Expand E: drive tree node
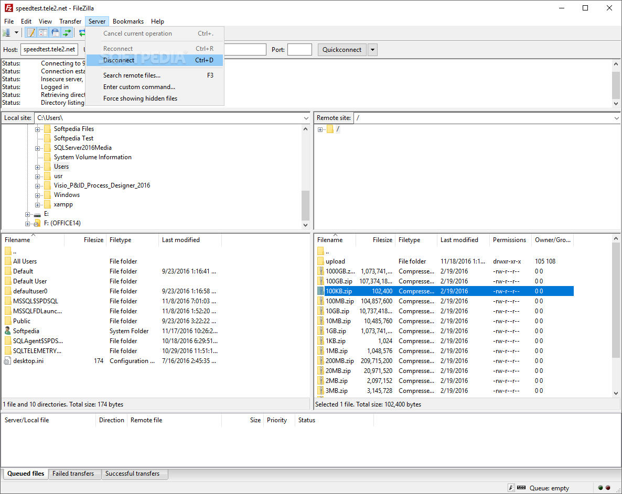622x494 pixels. (x=27, y=214)
